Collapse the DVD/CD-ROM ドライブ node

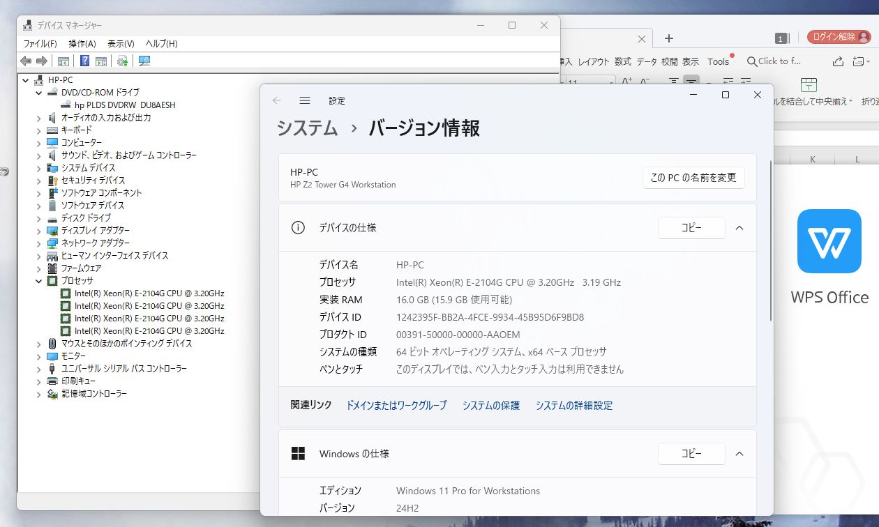point(39,93)
